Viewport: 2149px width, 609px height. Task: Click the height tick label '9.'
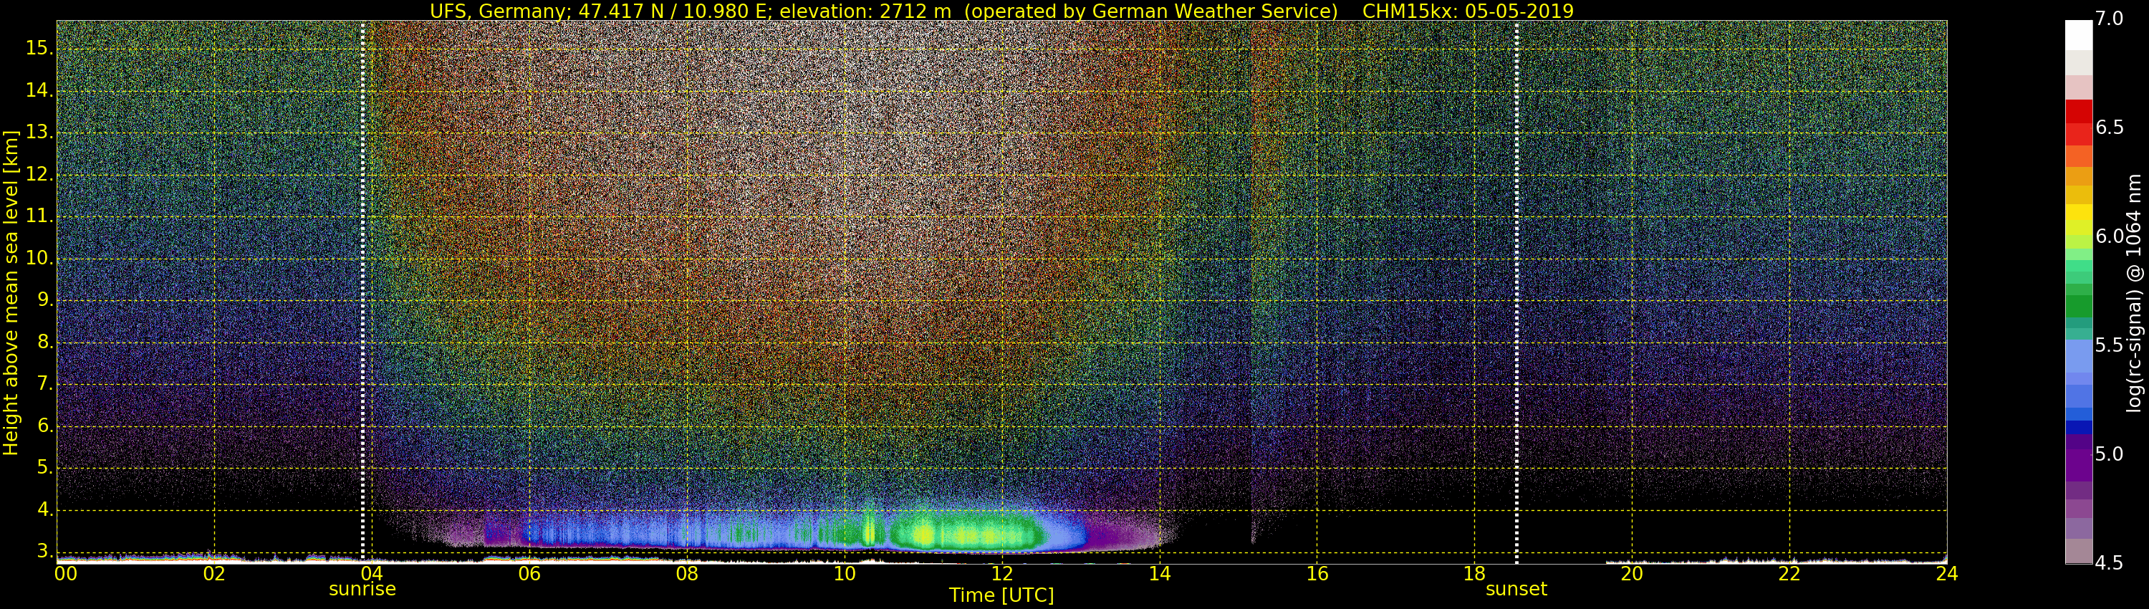[x=44, y=300]
